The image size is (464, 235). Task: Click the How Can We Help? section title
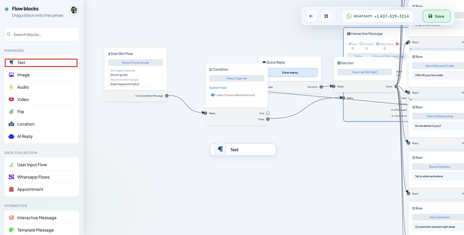tap(365, 72)
